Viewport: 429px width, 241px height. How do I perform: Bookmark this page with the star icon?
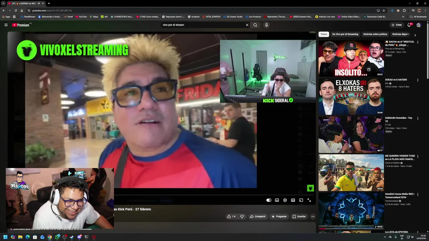384,10
